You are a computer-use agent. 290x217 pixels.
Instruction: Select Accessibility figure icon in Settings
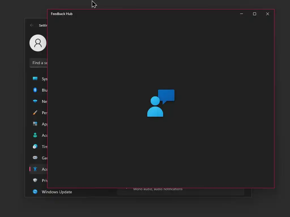coord(35,169)
